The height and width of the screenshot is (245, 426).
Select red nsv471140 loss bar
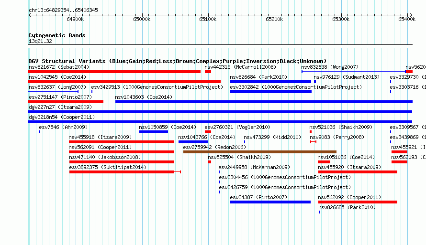(121, 162)
